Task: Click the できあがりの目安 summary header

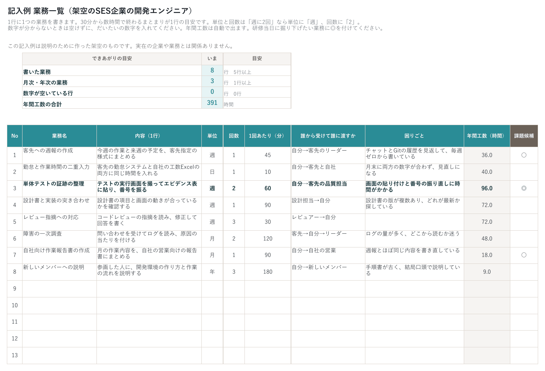Action: pyautogui.click(x=112, y=59)
